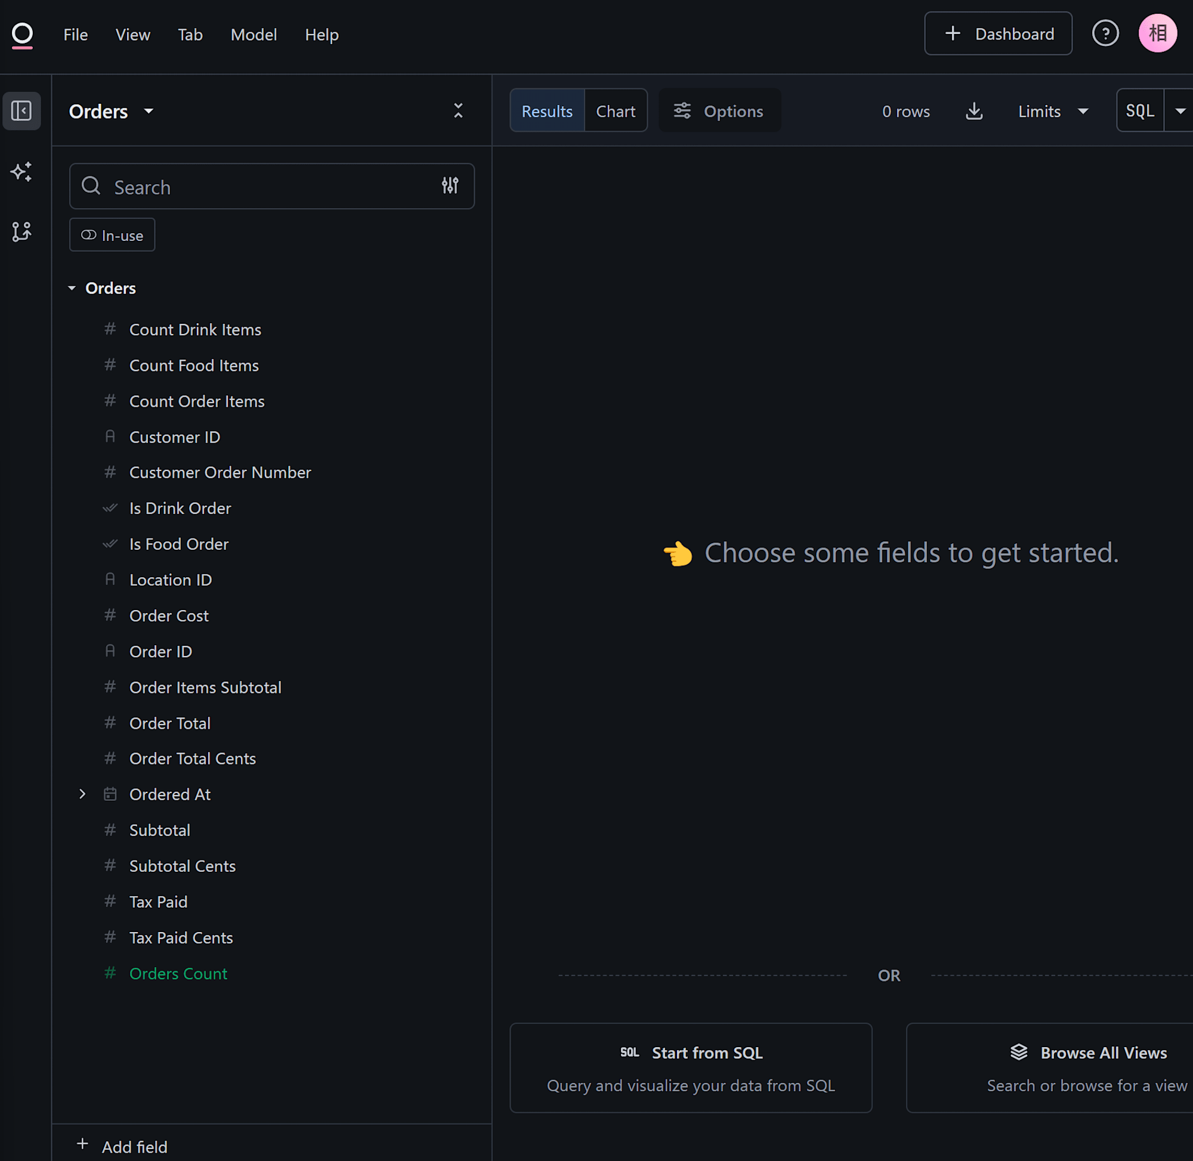Click the Options sliders icon
1193x1161 pixels.
[x=682, y=111]
